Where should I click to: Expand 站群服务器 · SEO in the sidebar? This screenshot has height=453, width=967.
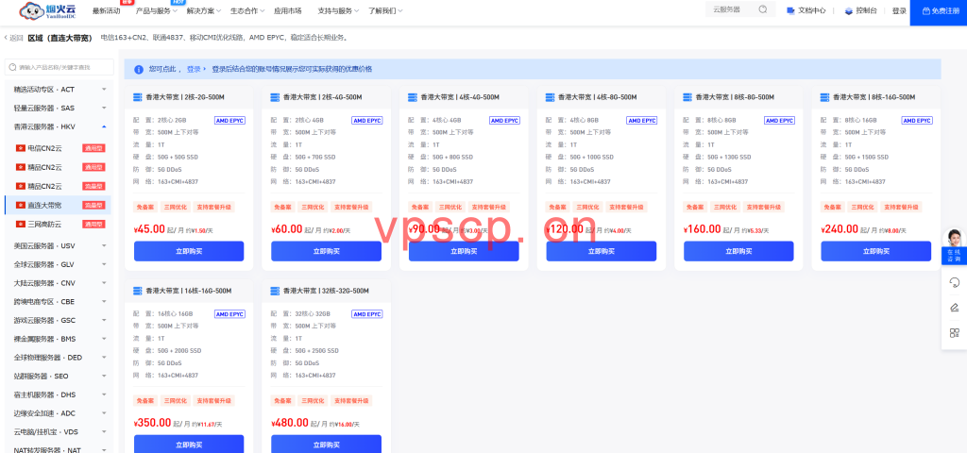click(x=59, y=376)
